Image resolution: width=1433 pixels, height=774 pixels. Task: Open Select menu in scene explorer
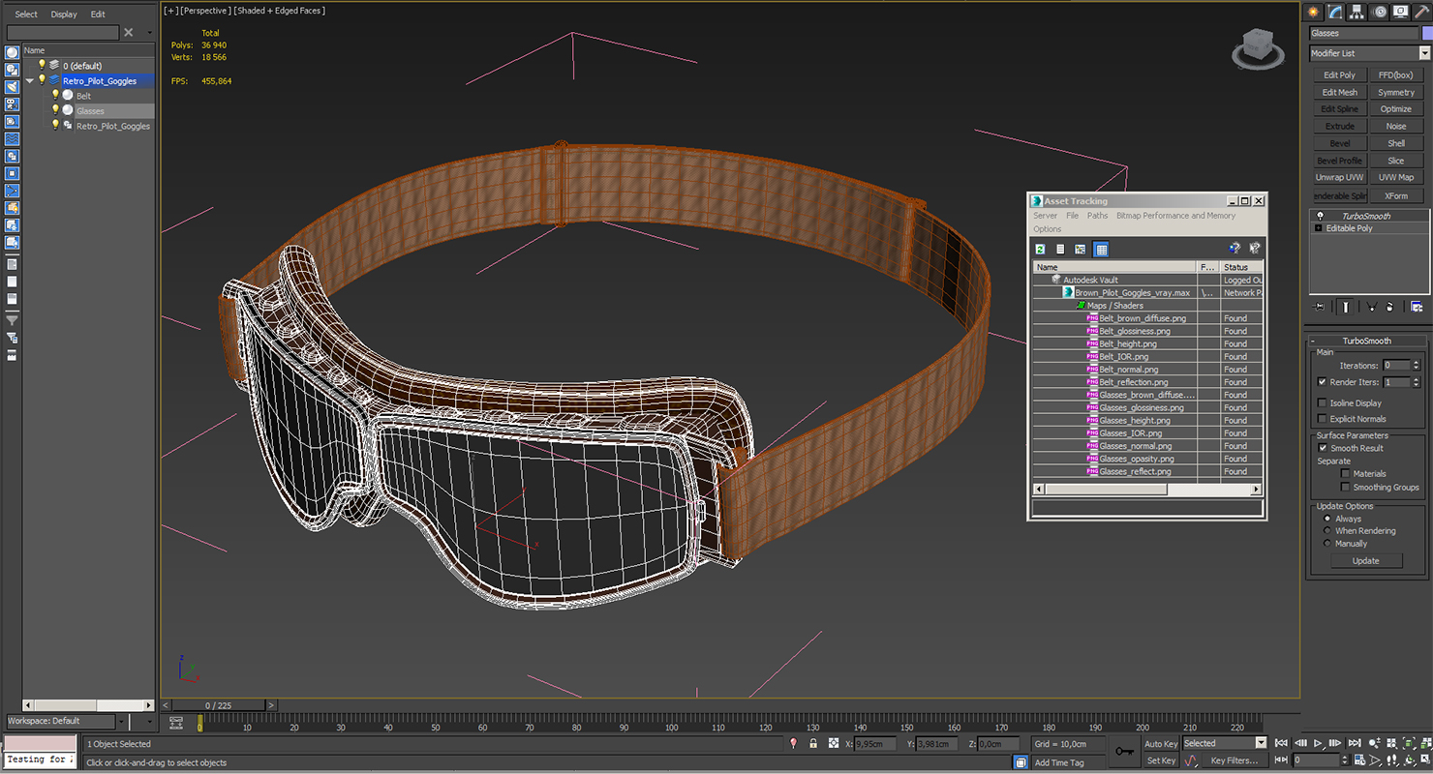(26, 15)
